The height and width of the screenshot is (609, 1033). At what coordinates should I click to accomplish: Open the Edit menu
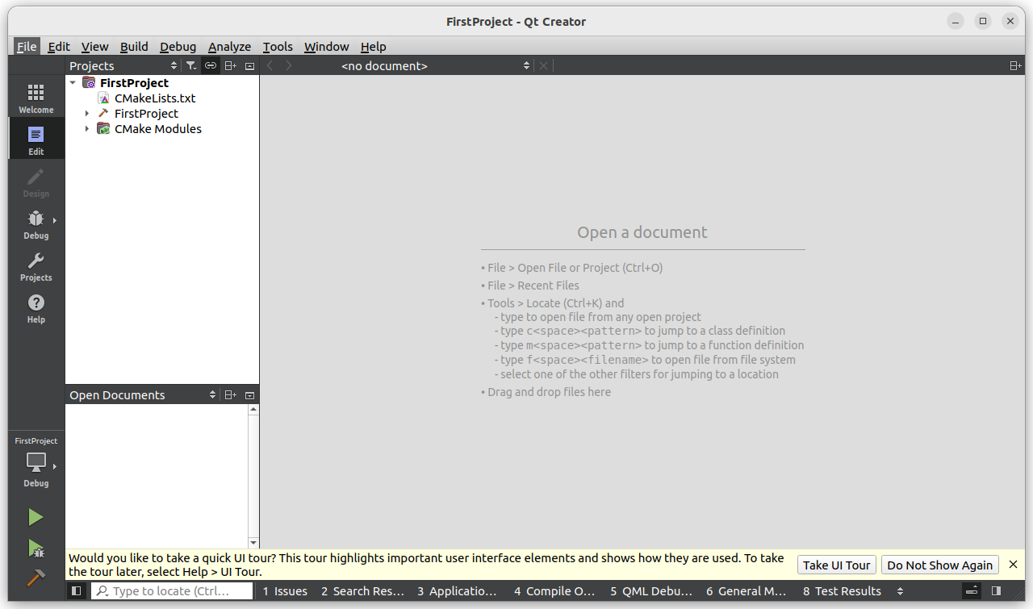(59, 46)
